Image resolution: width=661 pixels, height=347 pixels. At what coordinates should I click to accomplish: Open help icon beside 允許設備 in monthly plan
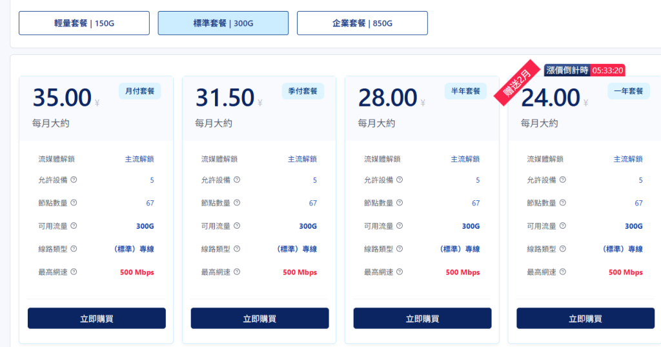click(x=74, y=180)
